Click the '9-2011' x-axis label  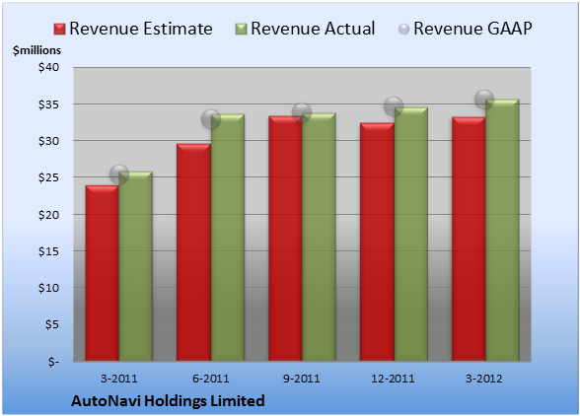(x=302, y=379)
